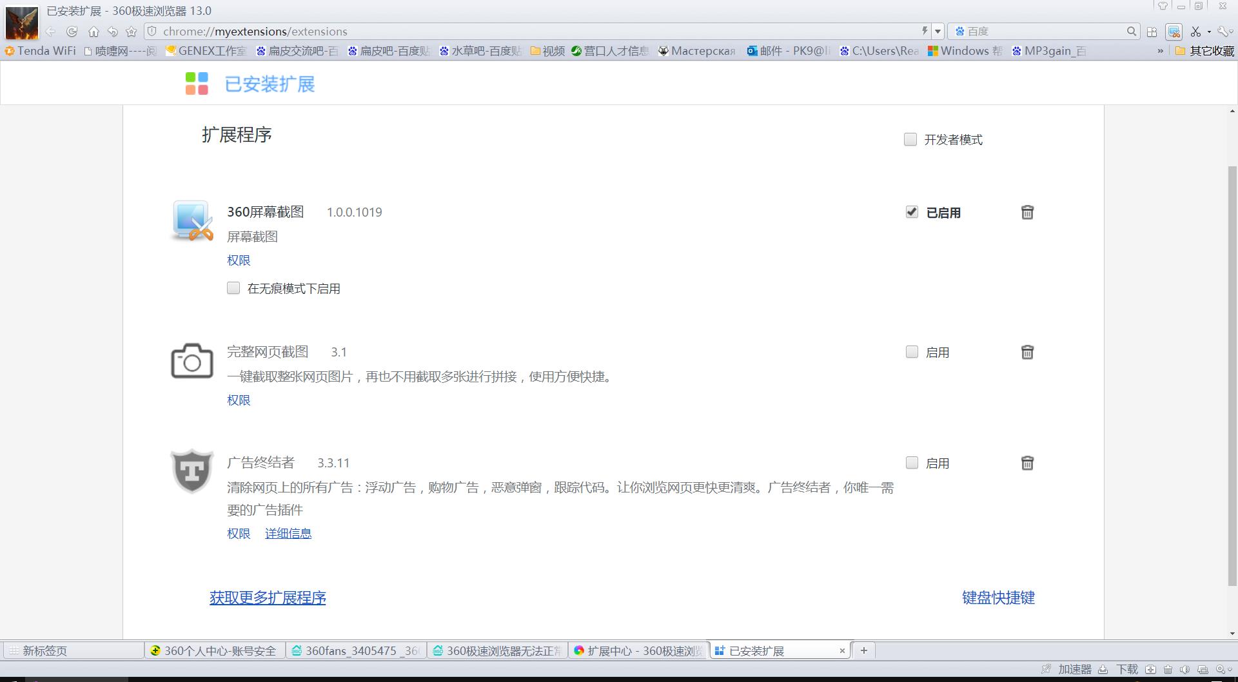Click the 获取更多扩展程序 link
The width and height of the screenshot is (1238, 682).
click(268, 598)
